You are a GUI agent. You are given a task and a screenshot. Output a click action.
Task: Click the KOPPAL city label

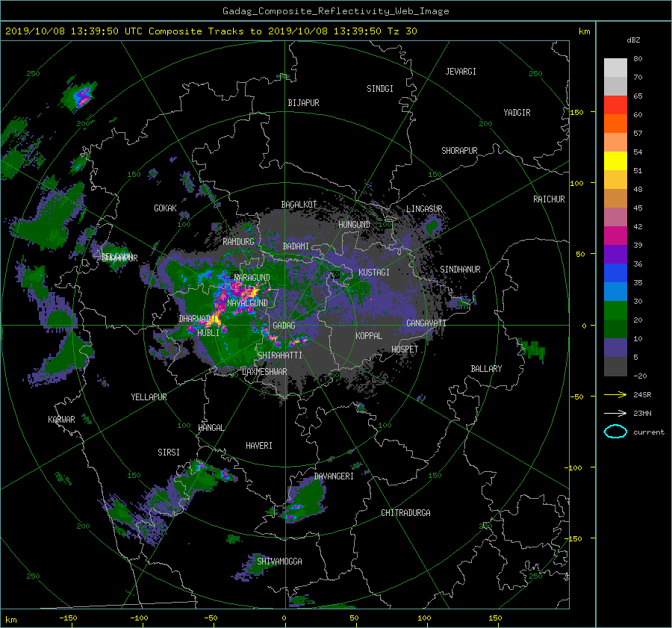coord(369,335)
